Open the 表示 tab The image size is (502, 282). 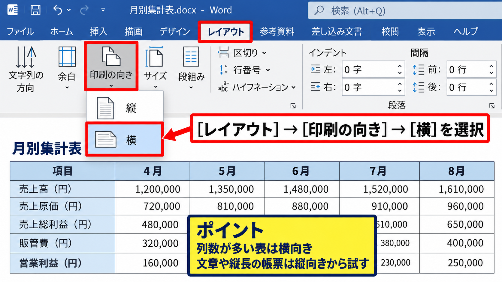tap(426, 31)
